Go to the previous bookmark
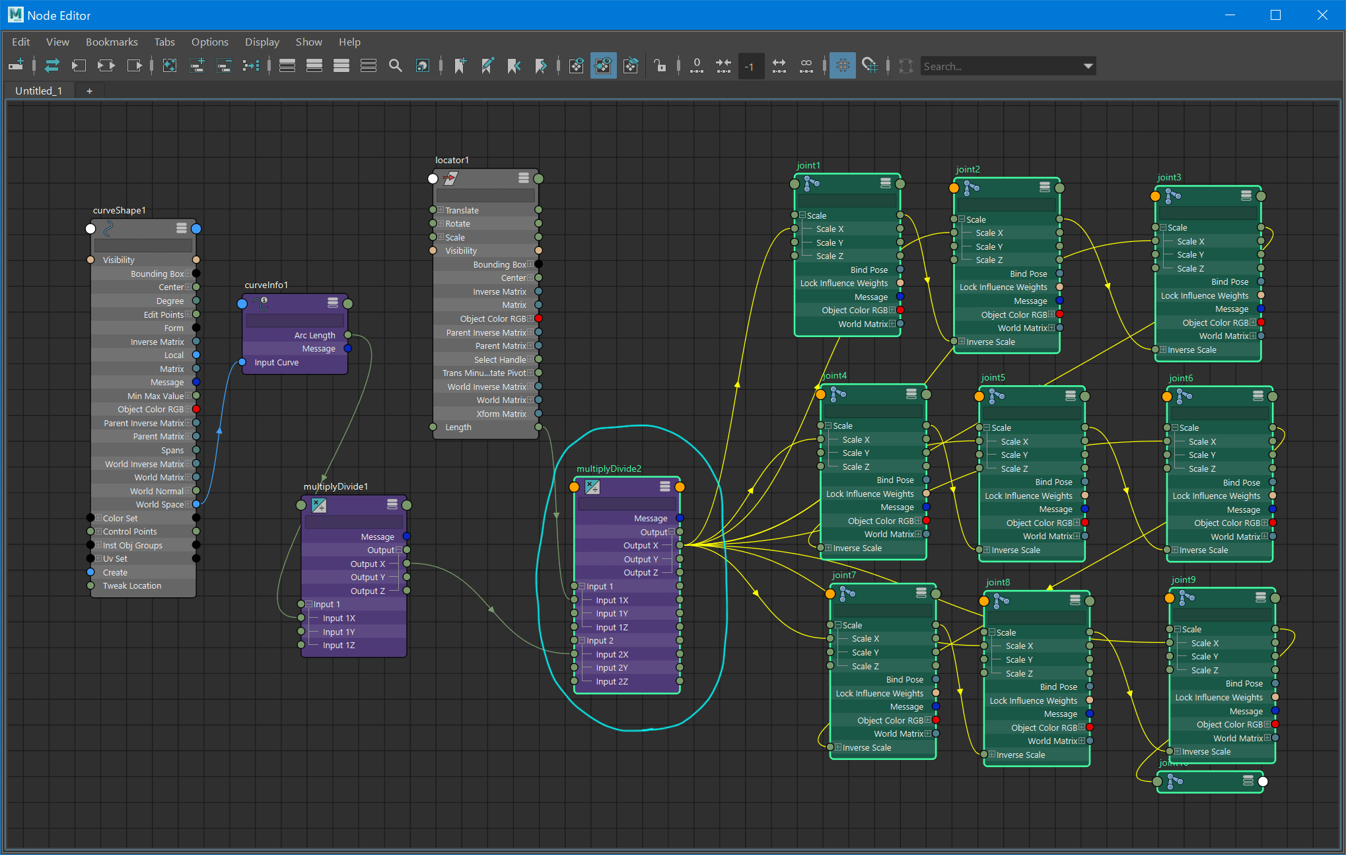1346x855 pixels. click(514, 65)
